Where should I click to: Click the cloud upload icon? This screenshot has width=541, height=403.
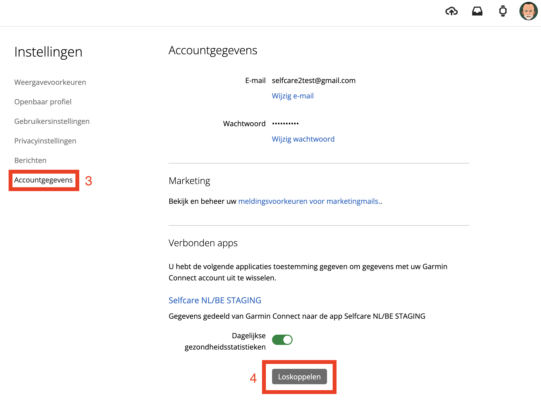click(x=451, y=11)
